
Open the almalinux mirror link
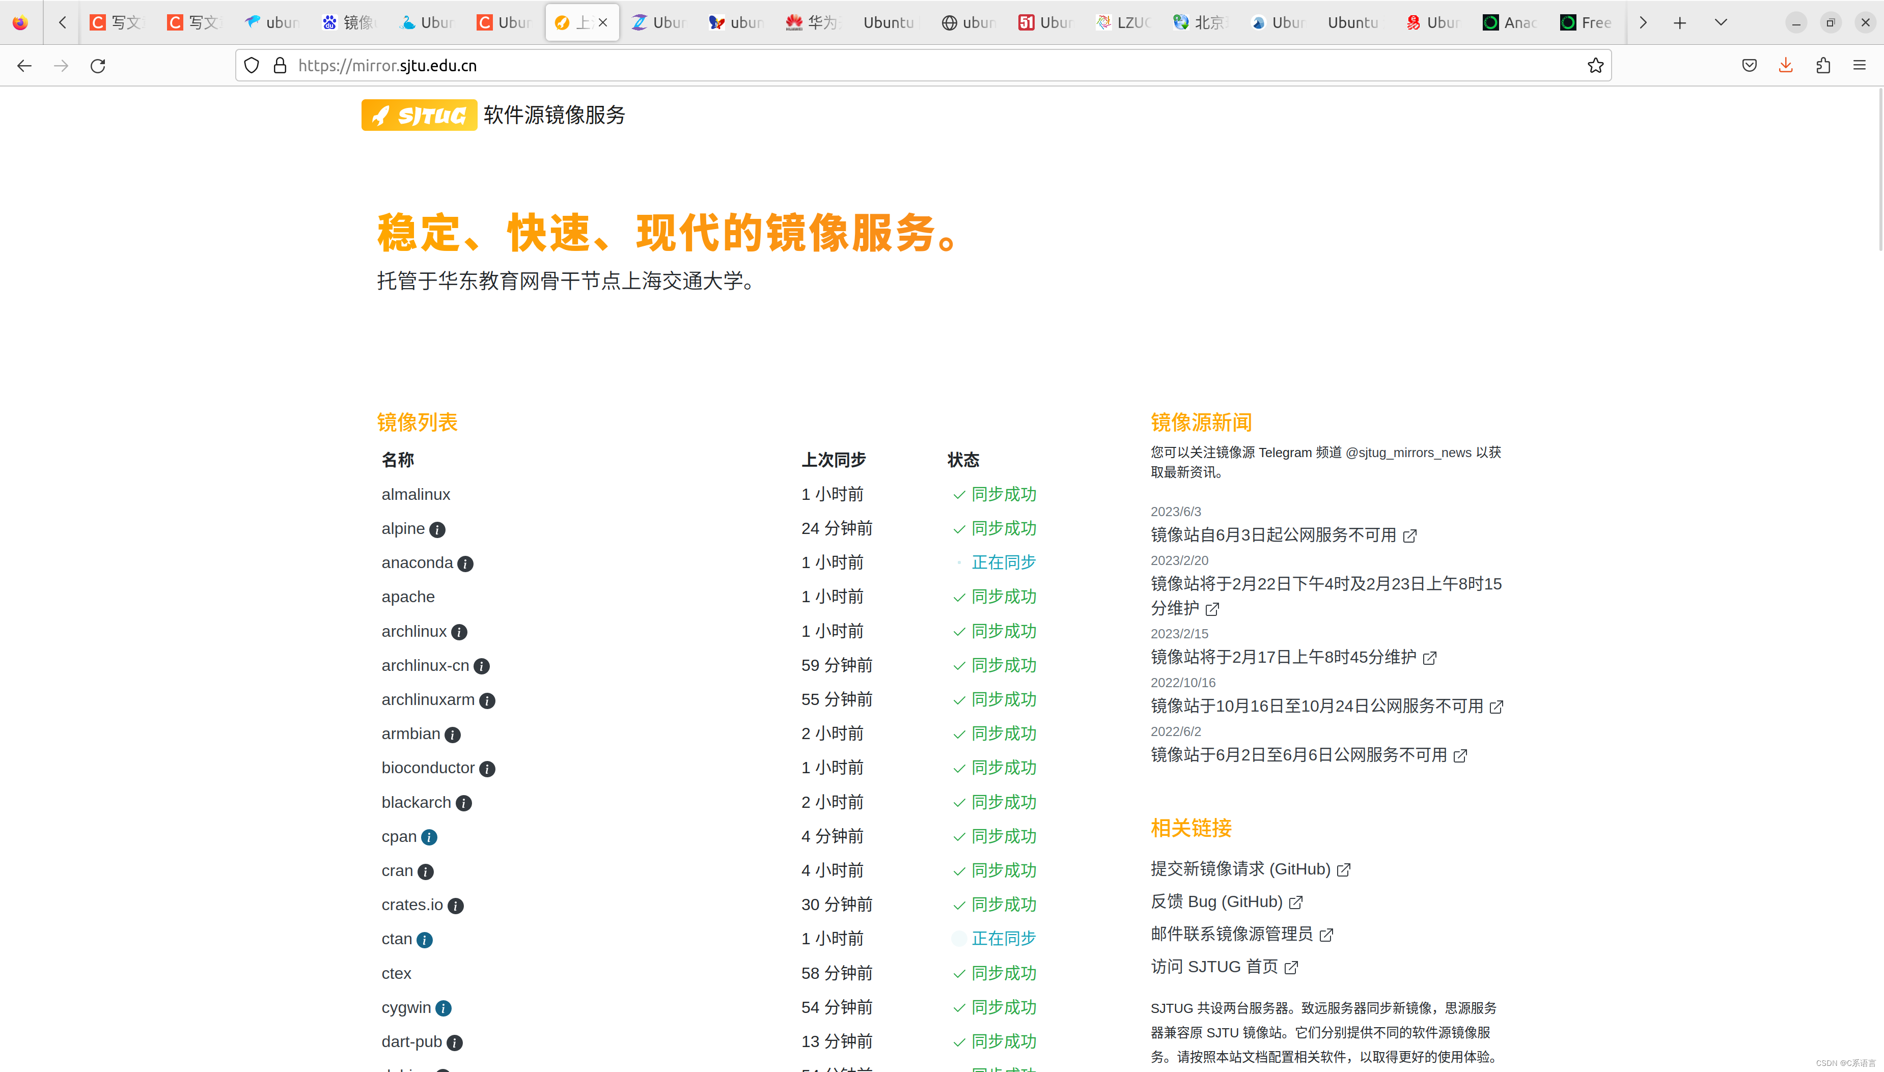coord(415,495)
